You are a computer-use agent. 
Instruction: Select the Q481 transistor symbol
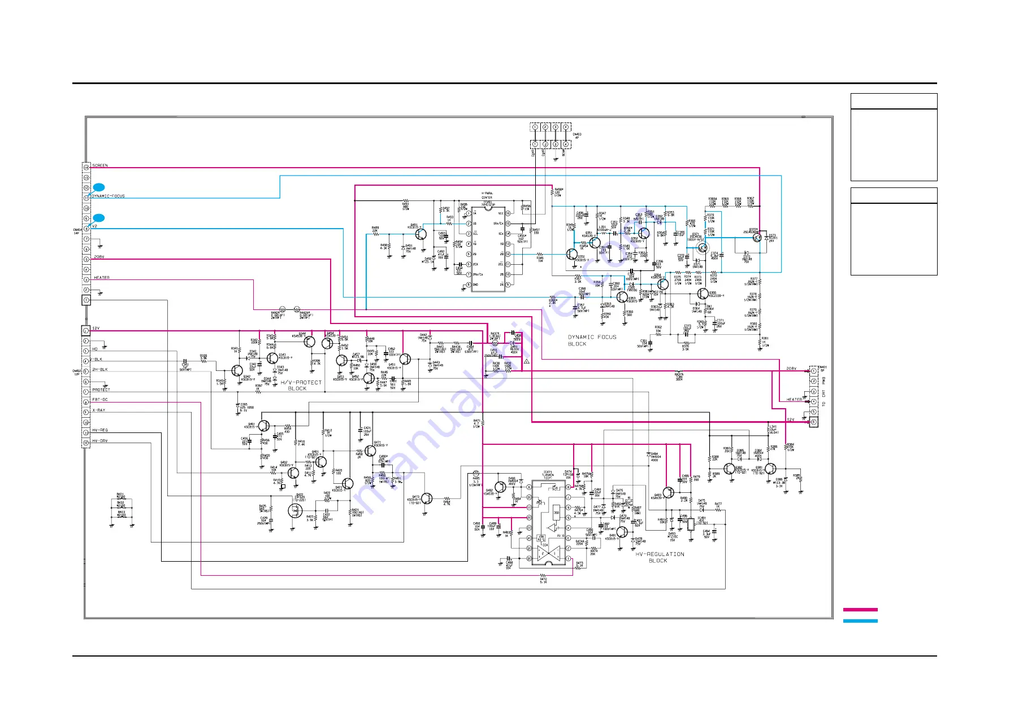(622, 532)
